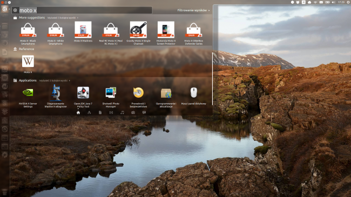Open the Dropbox indicator in the top panel

click(298, 2)
